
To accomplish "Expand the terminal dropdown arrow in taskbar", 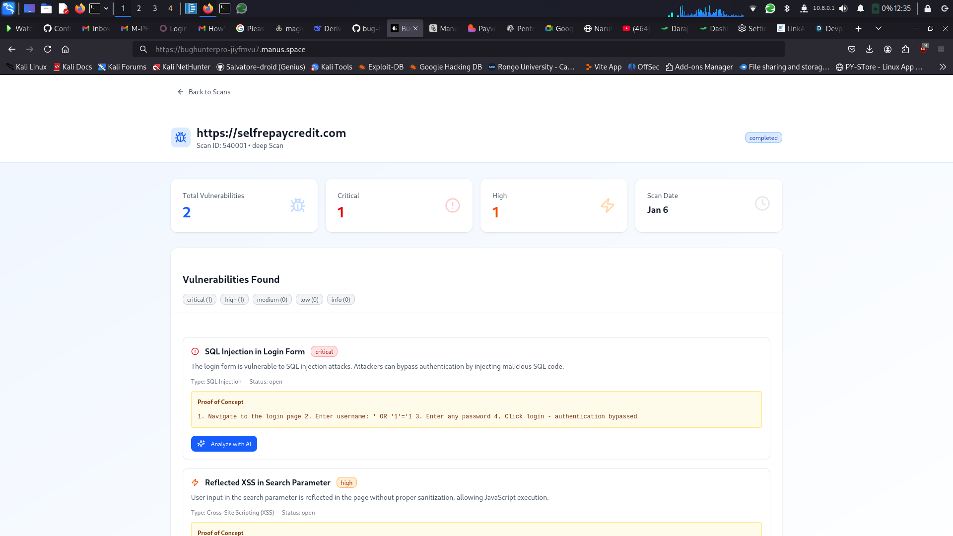I will click(x=106, y=8).
